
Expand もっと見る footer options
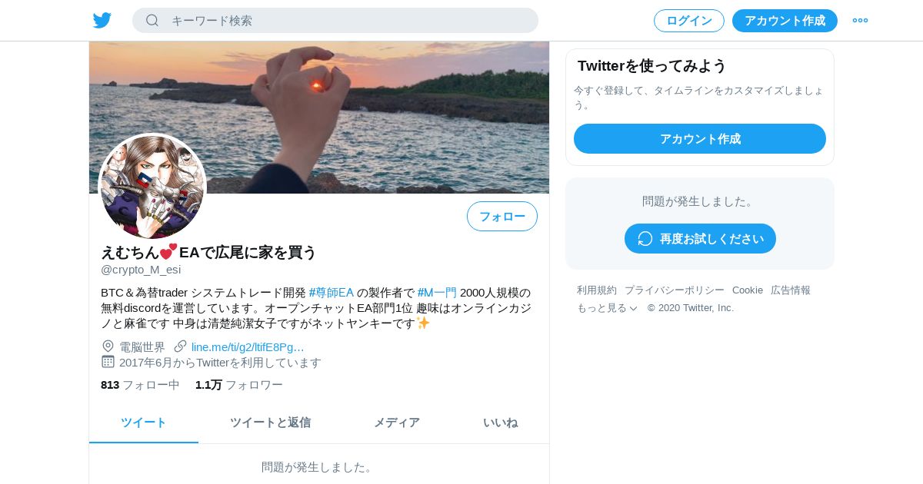[x=608, y=308]
